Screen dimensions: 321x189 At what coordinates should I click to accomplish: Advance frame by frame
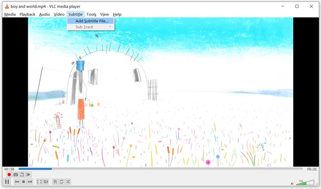tap(28, 175)
